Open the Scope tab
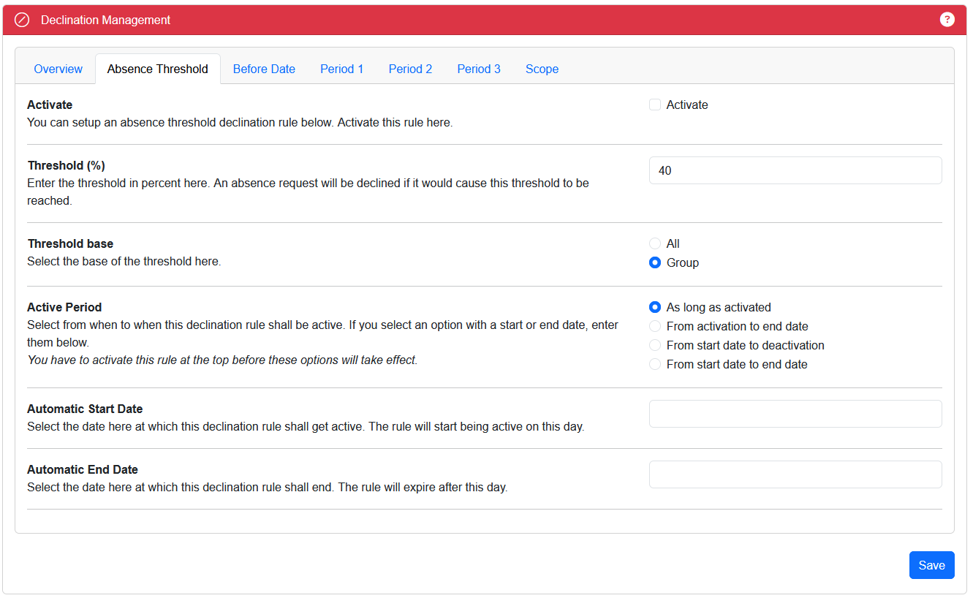 pyautogui.click(x=542, y=69)
